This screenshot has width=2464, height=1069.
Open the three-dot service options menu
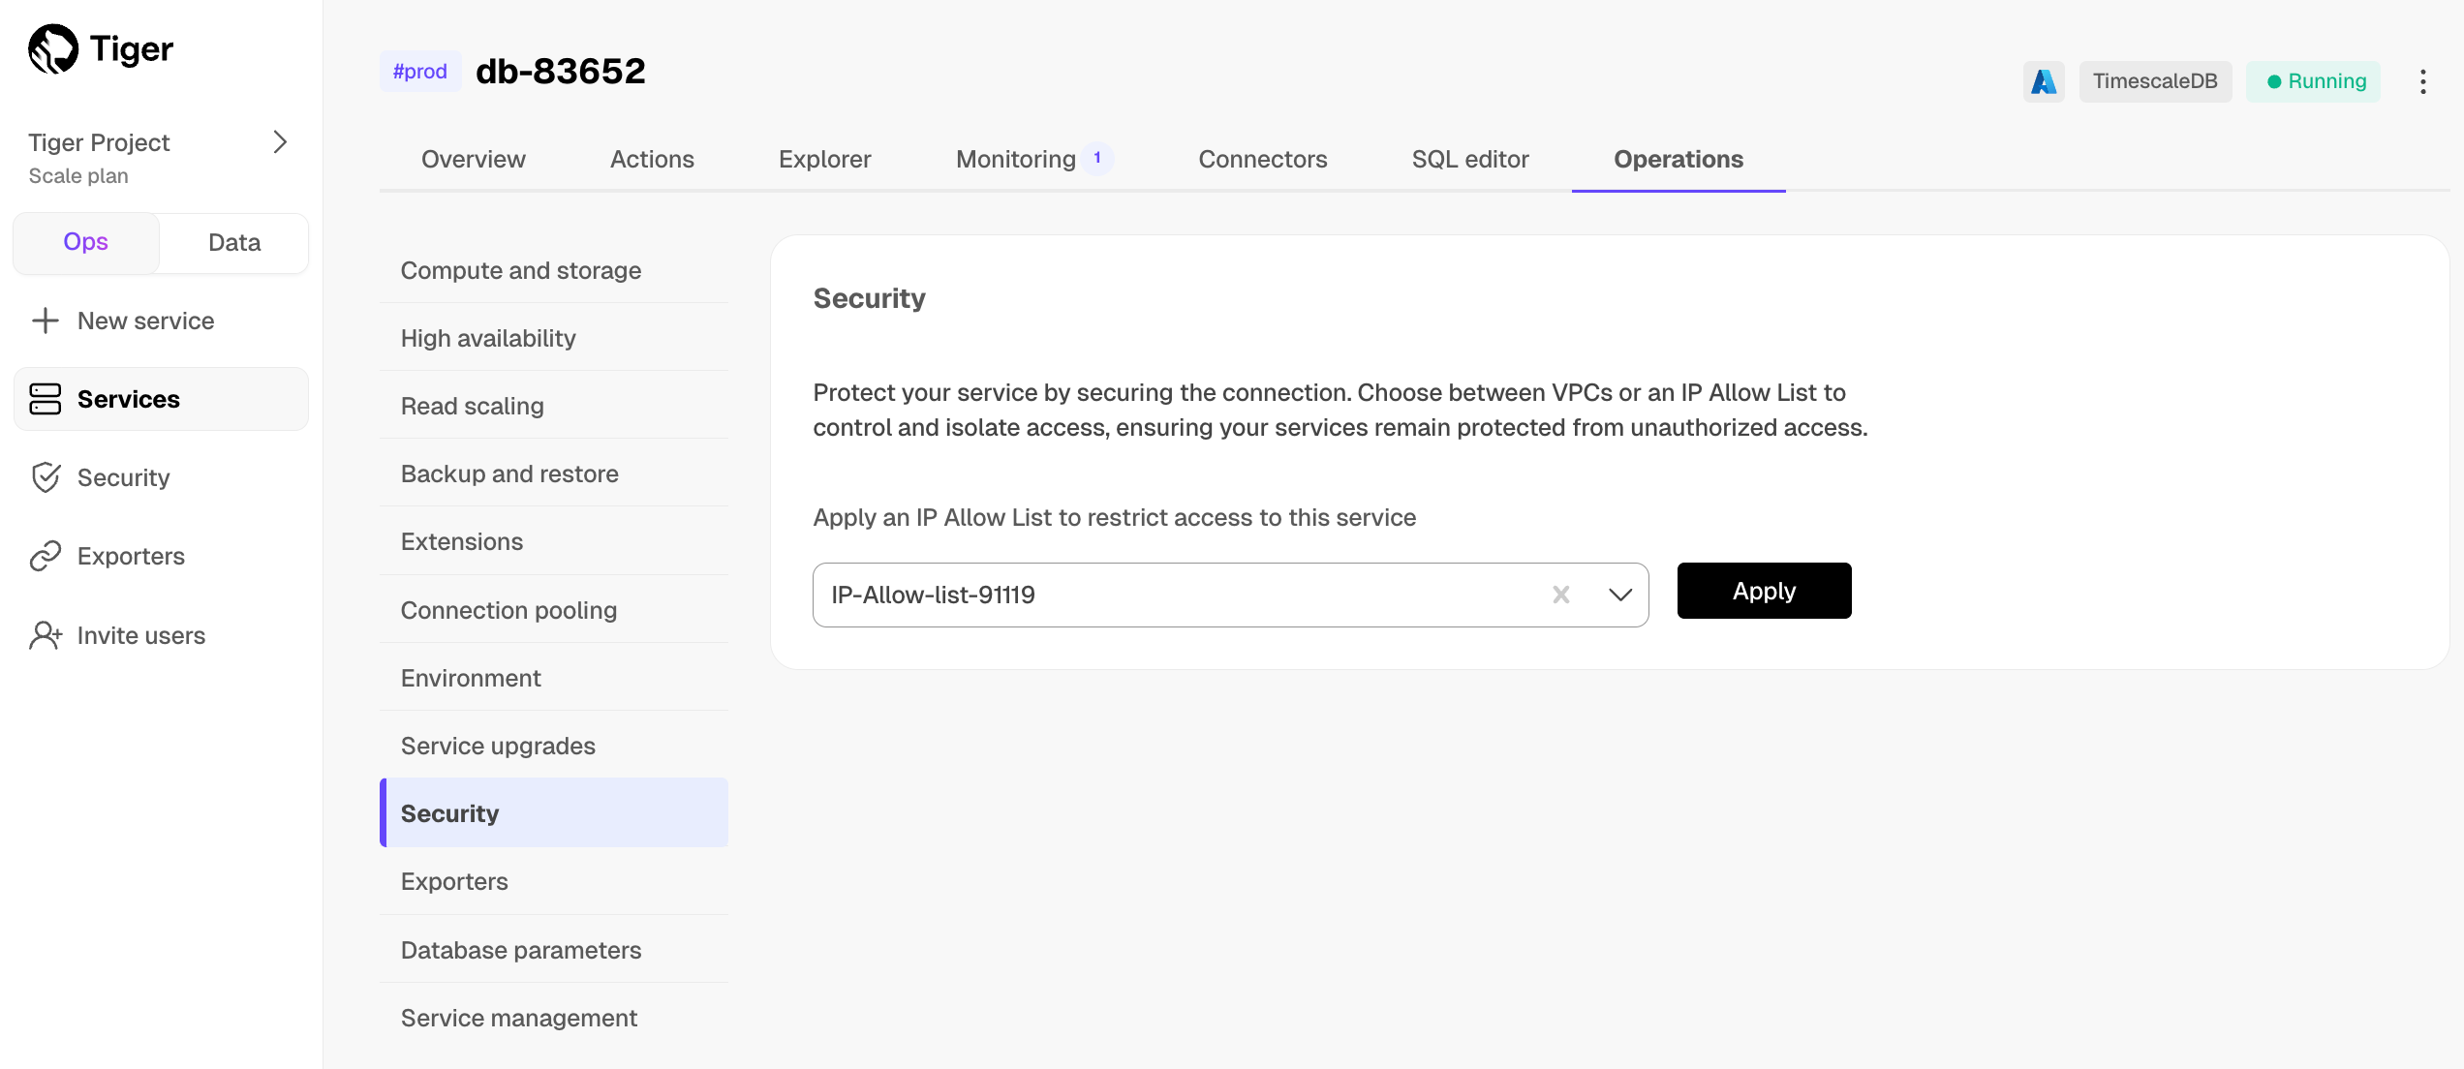click(x=2422, y=81)
